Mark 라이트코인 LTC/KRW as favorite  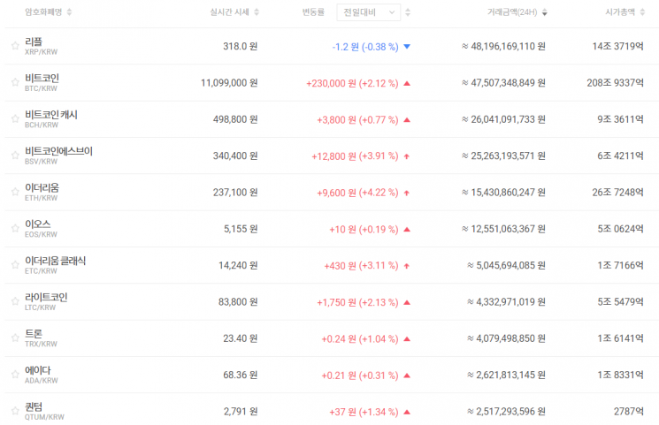15,301
